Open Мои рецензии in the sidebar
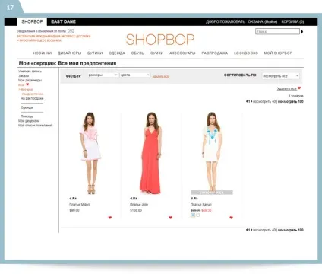Screen dimensions: 322x274 pos(29,121)
